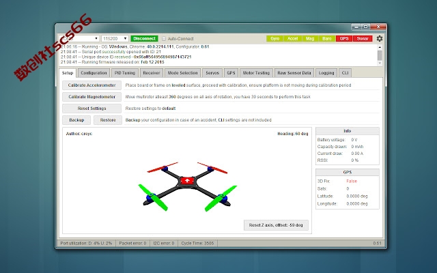Click Calibrate Accelerometer button
Image resolution: width=437 pixels, height=273 pixels.
91,85
